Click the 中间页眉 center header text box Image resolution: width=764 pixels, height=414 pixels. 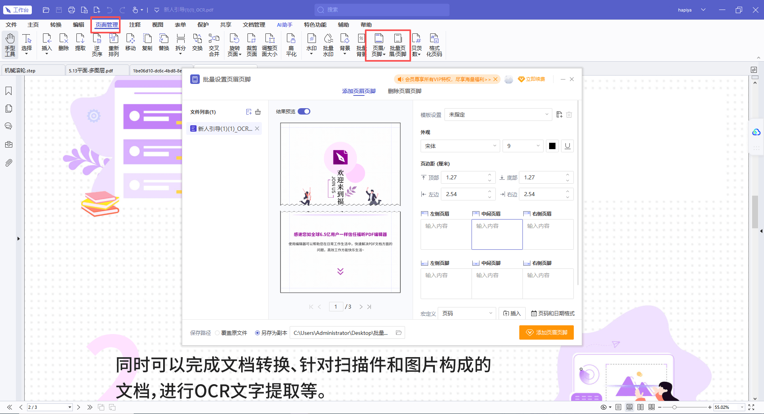click(x=497, y=235)
